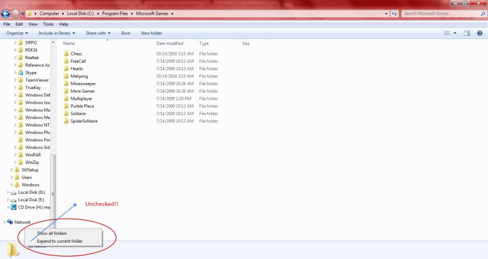488x259 pixels.
Task: Select the Minesweeper folder icon
Action: tap(66, 83)
